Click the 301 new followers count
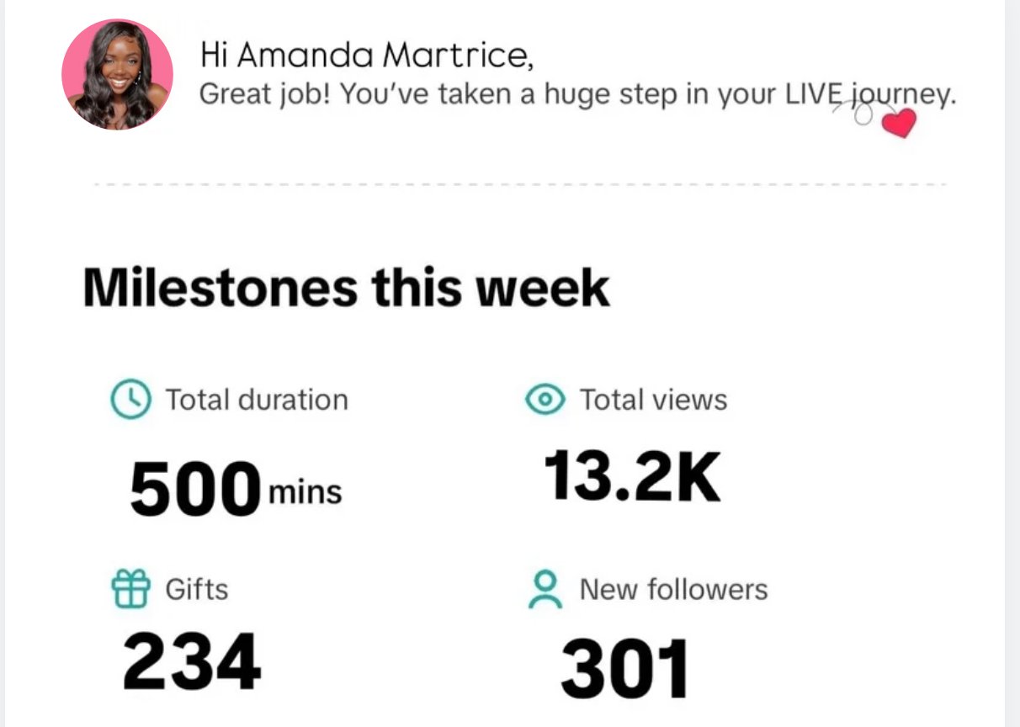Screen dimensions: 1020x727 point(626,670)
